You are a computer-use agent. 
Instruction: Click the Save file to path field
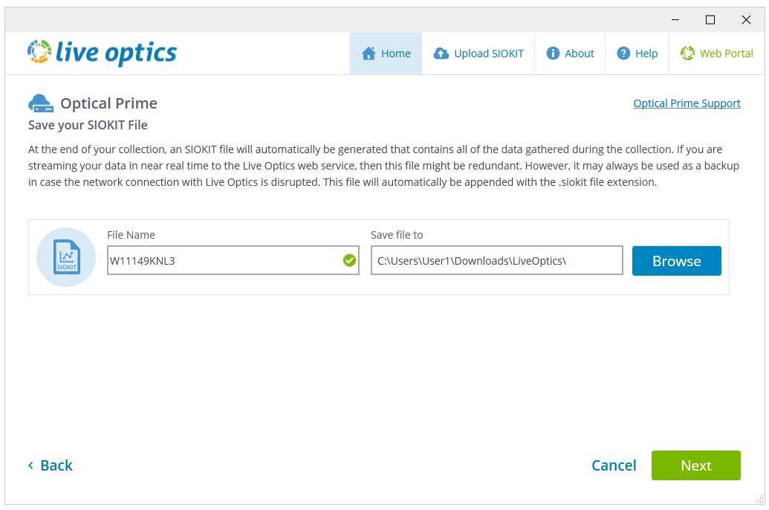point(496,261)
